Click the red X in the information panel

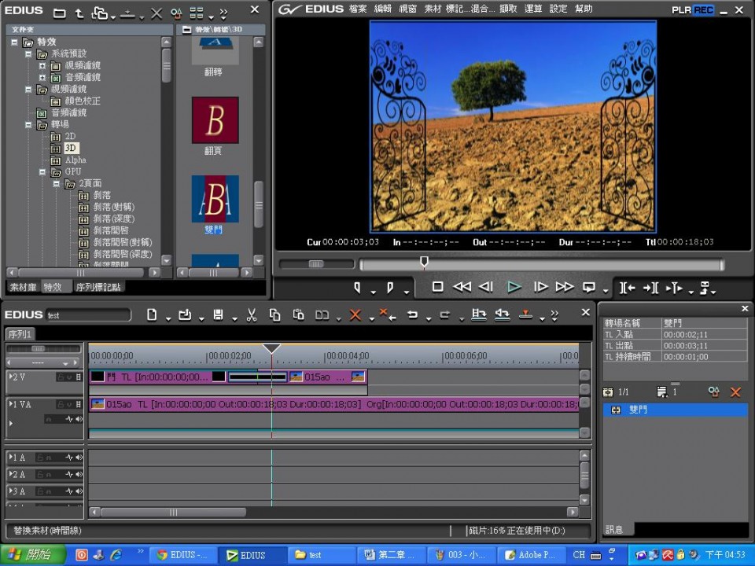coord(736,391)
